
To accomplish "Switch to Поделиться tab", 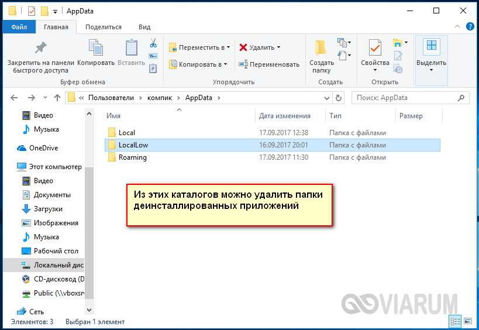I will coord(104,27).
